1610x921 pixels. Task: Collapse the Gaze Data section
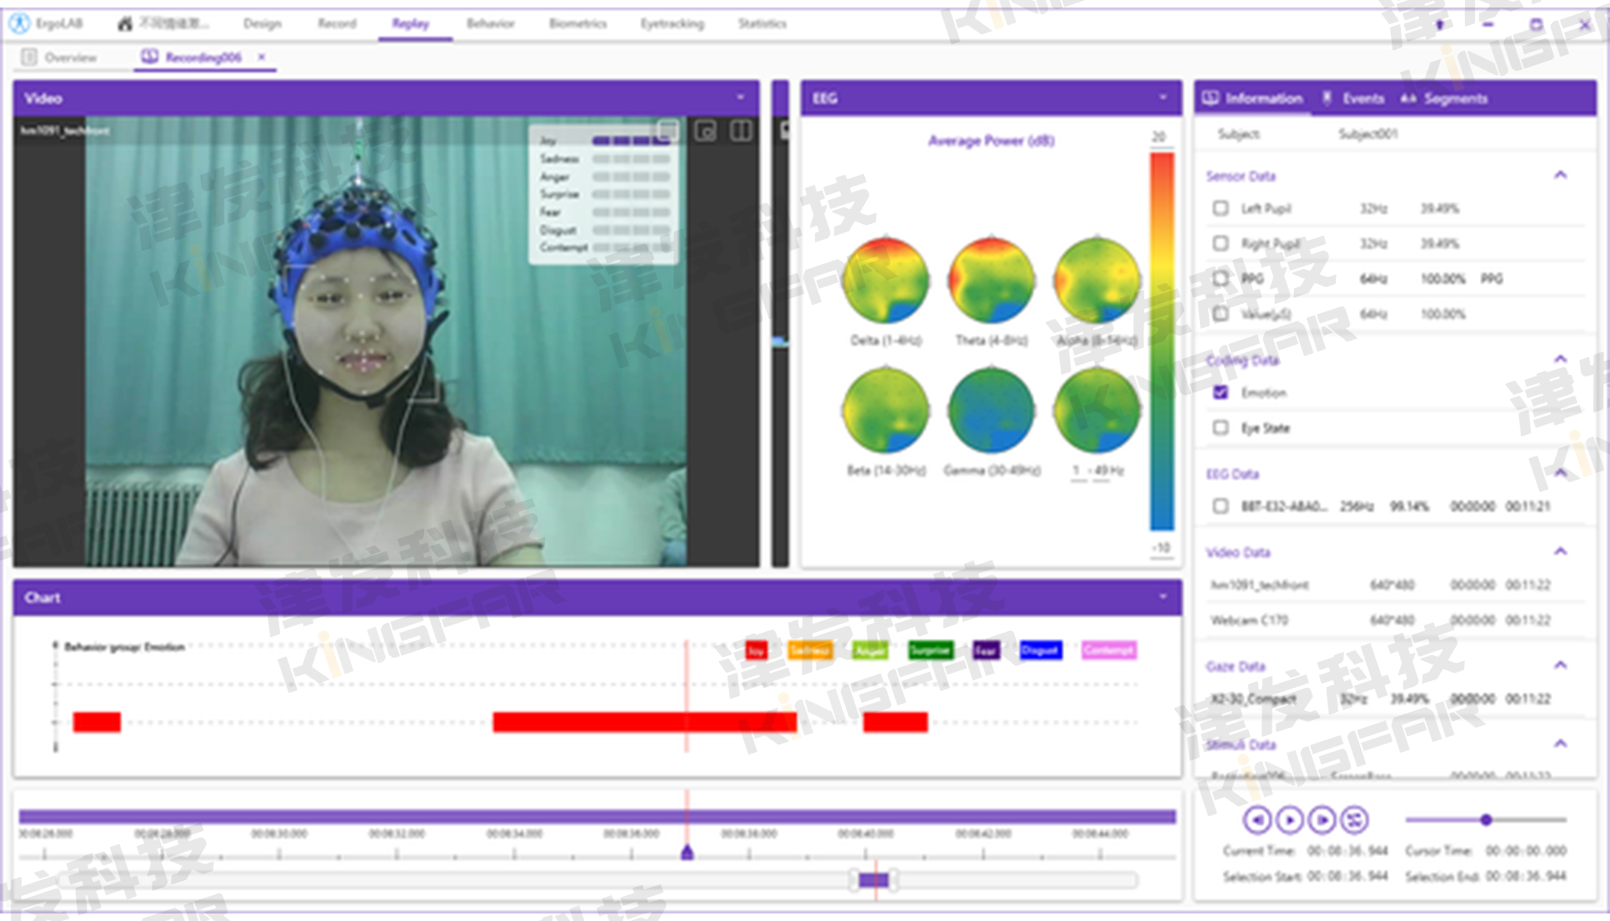click(1561, 665)
